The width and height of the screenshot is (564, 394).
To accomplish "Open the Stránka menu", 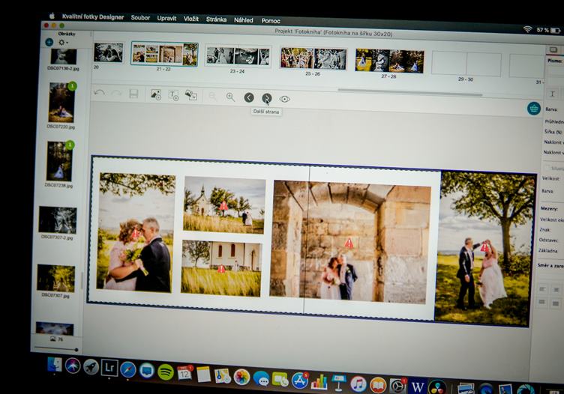I will coord(216,19).
